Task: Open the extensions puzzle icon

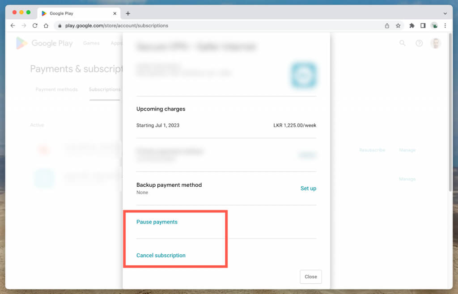Action: pos(412,25)
